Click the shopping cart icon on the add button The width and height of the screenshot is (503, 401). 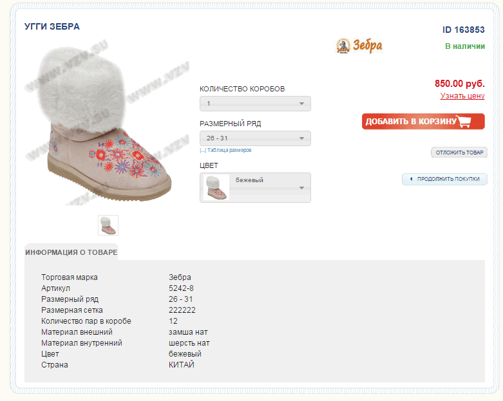pyautogui.click(x=464, y=121)
